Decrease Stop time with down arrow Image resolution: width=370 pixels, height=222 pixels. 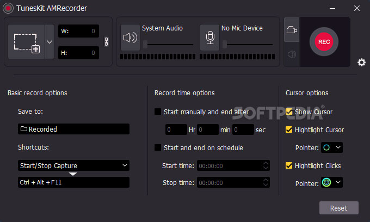point(266,185)
